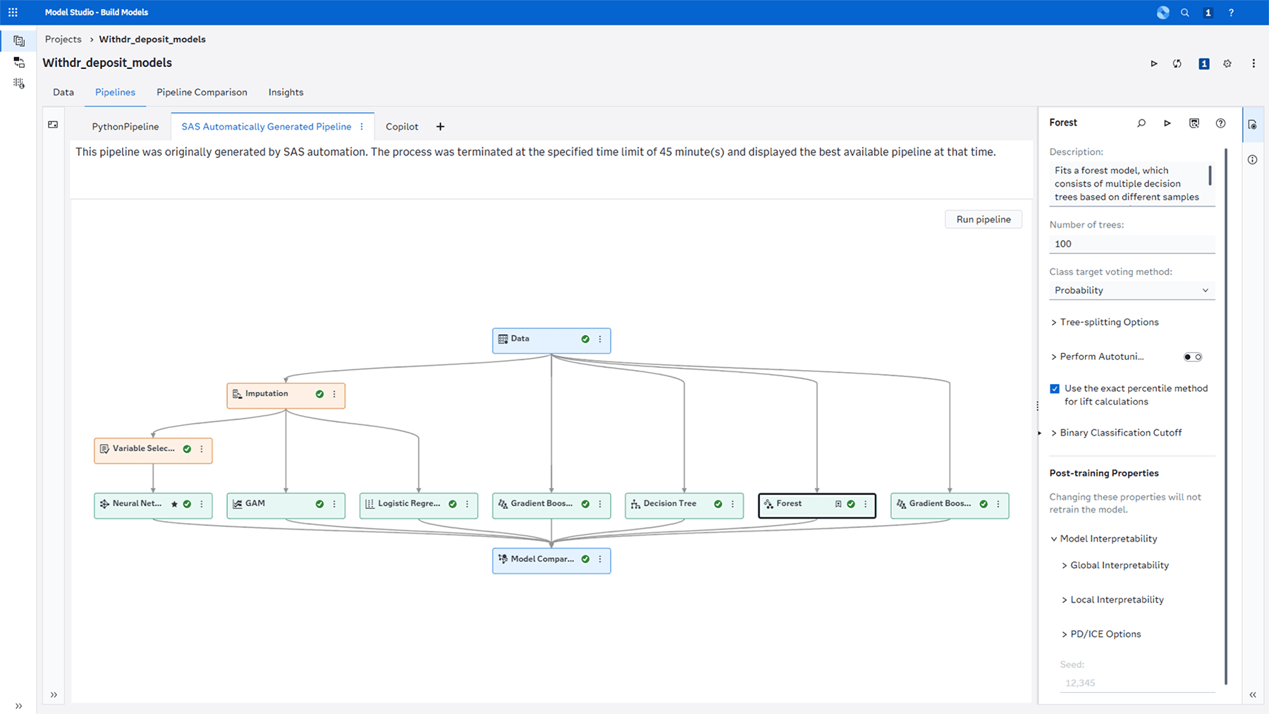Screen dimensions: 1269x714
Task: Select the Pipelines icon in the left sidebar
Action: [19, 40]
